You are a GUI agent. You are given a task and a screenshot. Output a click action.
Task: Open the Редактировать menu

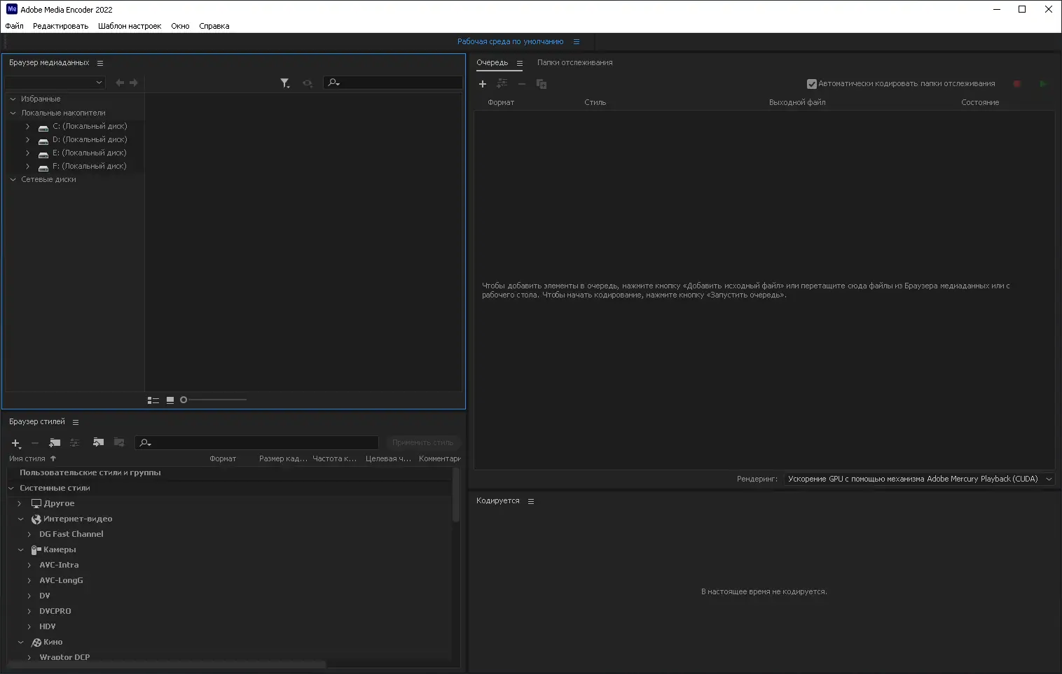(61, 26)
